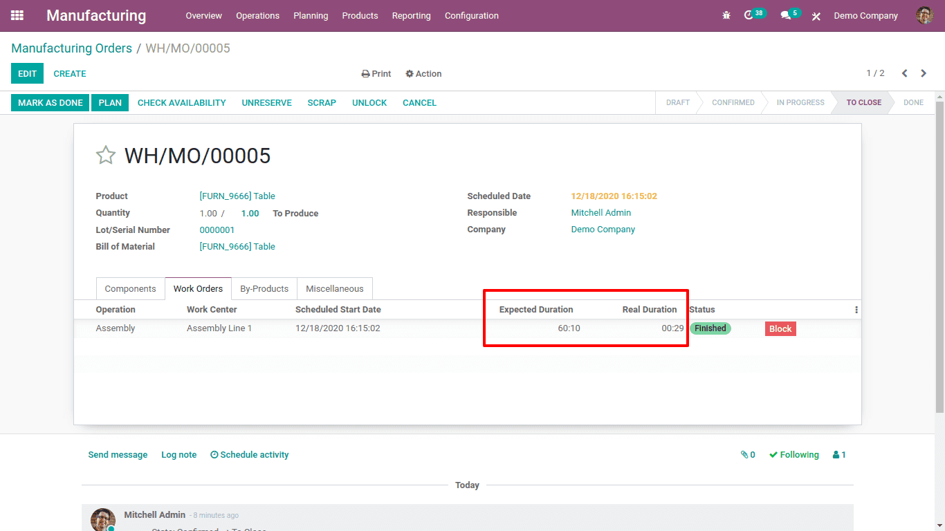The height and width of the screenshot is (531, 945).
Task: Toggle the Following status
Action: pyautogui.click(x=794, y=455)
